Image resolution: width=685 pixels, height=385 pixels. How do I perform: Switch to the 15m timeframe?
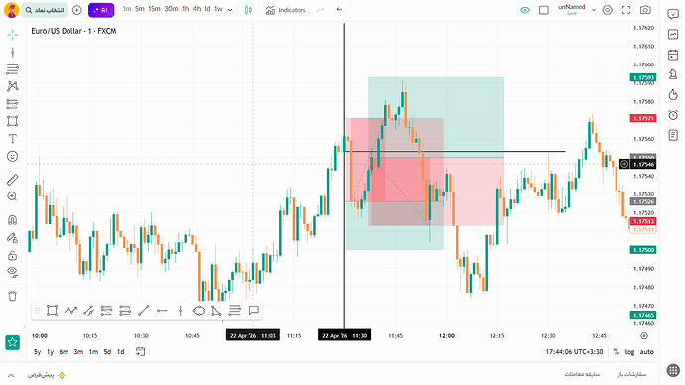(154, 9)
